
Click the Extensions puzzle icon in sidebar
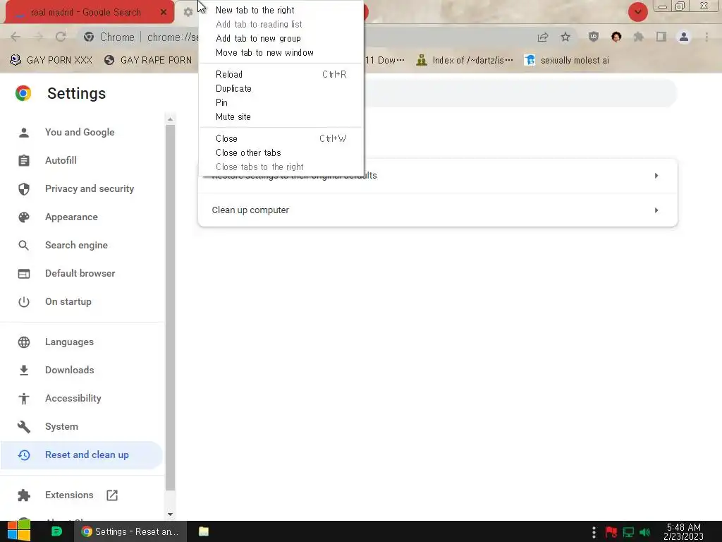coord(24,495)
